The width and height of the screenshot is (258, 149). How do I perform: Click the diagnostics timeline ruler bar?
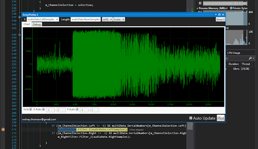pos(225,3)
